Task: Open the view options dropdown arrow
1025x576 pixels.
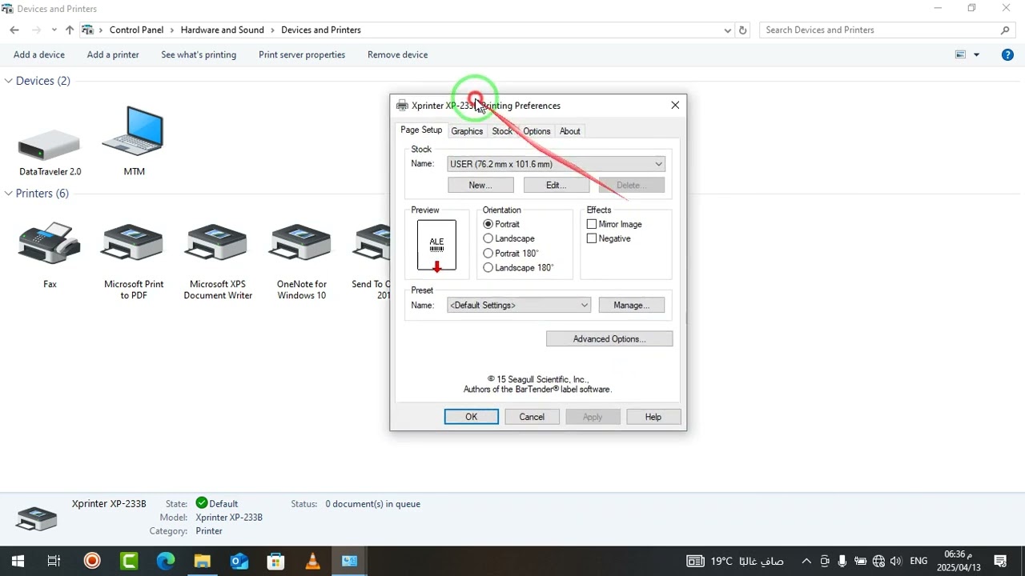Action: [x=976, y=54]
